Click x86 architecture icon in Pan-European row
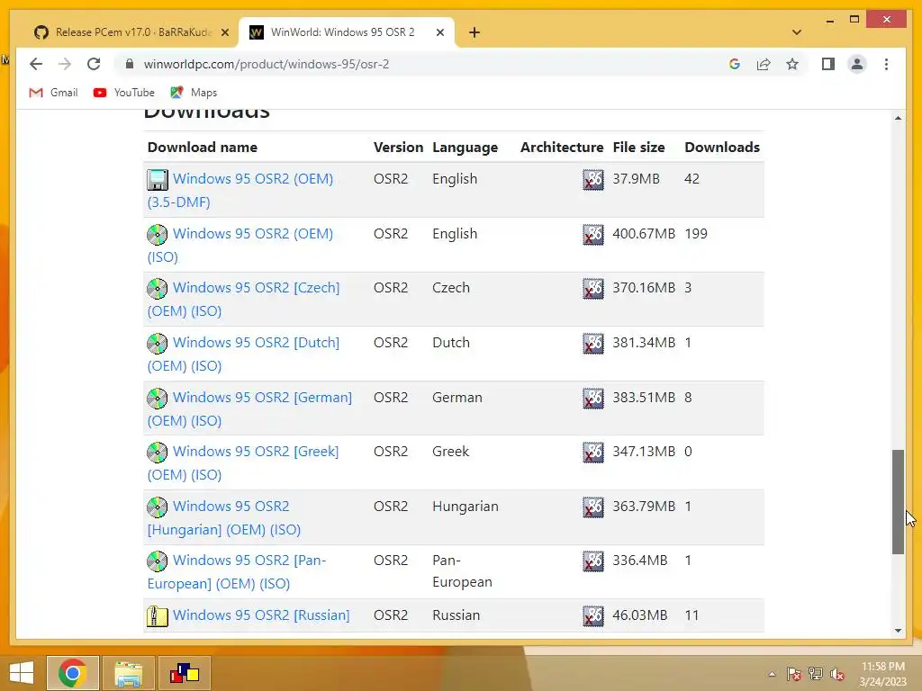This screenshot has width=922, height=691. pyautogui.click(x=592, y=561)
